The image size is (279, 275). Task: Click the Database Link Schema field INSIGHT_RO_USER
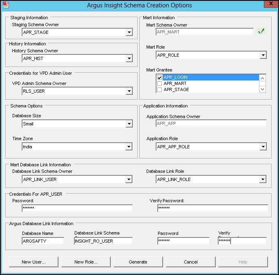tap(103, 241)
